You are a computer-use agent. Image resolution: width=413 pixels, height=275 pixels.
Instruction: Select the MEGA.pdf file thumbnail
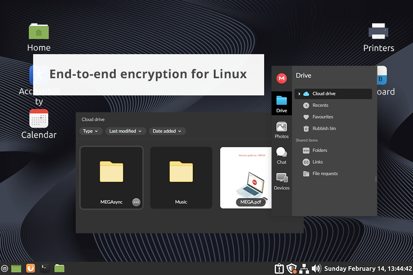pyautogui.click(x=246, y=177)
